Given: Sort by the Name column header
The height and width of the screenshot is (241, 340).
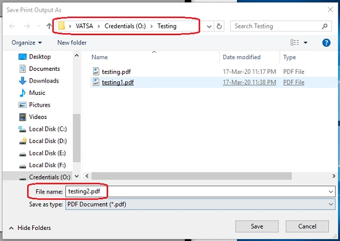Looking at the screenshot, I should 99,57.
